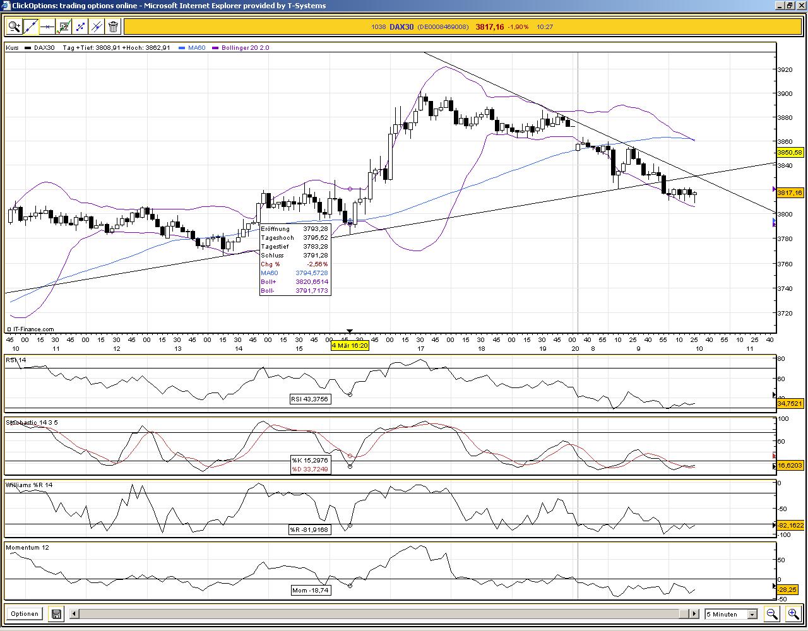Click the DAX30 legend label in chart
The image size is (808, 631).
[44, 48]
